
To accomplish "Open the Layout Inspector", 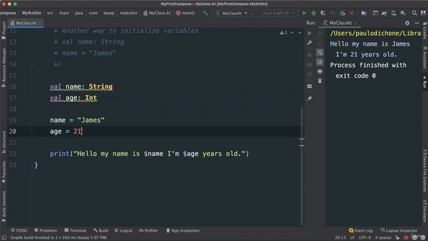I will [x=399, y=230].
